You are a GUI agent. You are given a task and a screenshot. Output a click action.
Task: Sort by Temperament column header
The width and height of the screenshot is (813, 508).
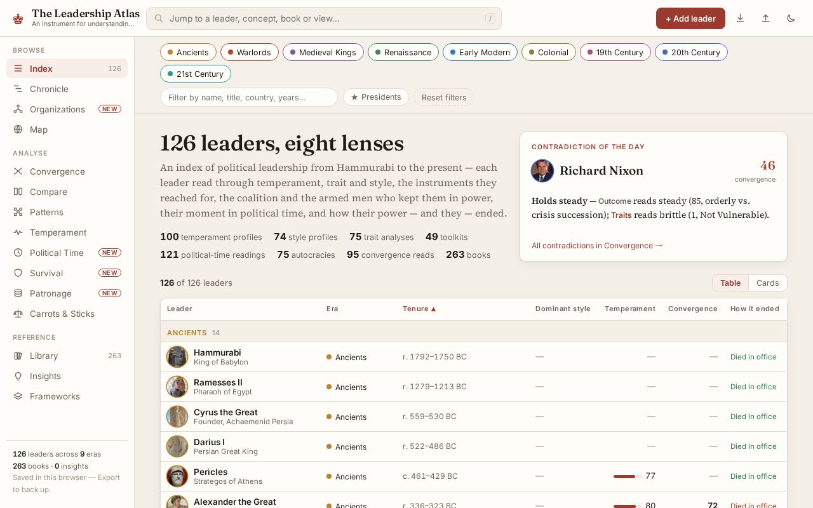(630, 309)
